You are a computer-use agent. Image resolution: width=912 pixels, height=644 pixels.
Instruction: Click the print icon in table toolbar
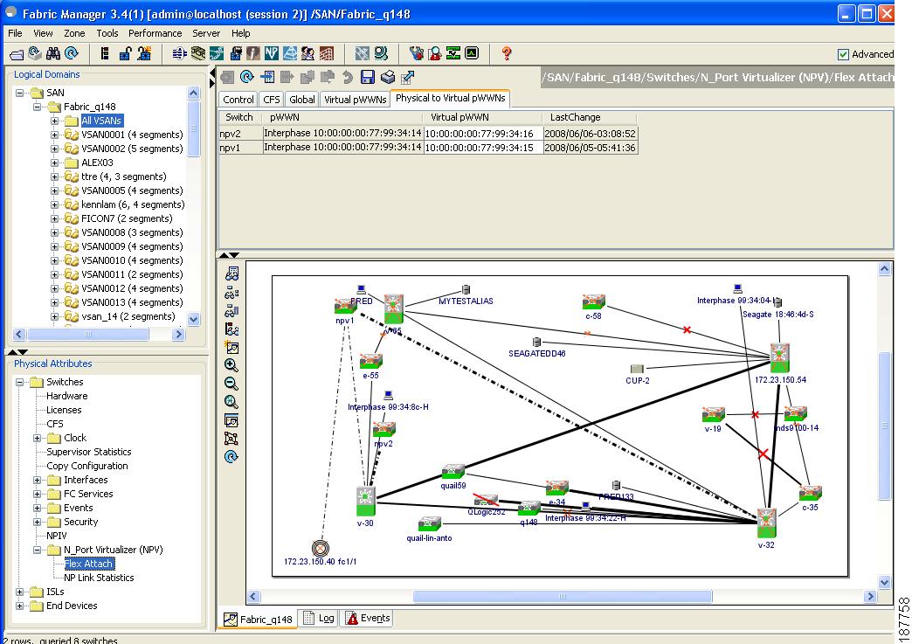point(388,77)
